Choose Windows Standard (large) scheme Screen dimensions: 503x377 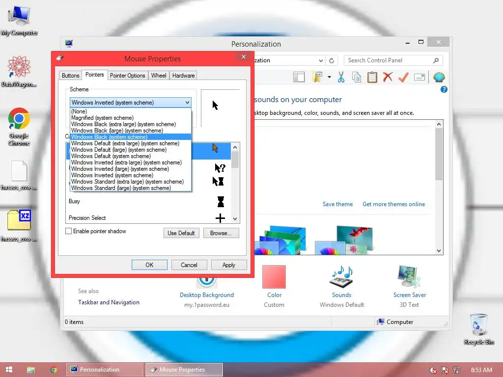tap(131, 188)
